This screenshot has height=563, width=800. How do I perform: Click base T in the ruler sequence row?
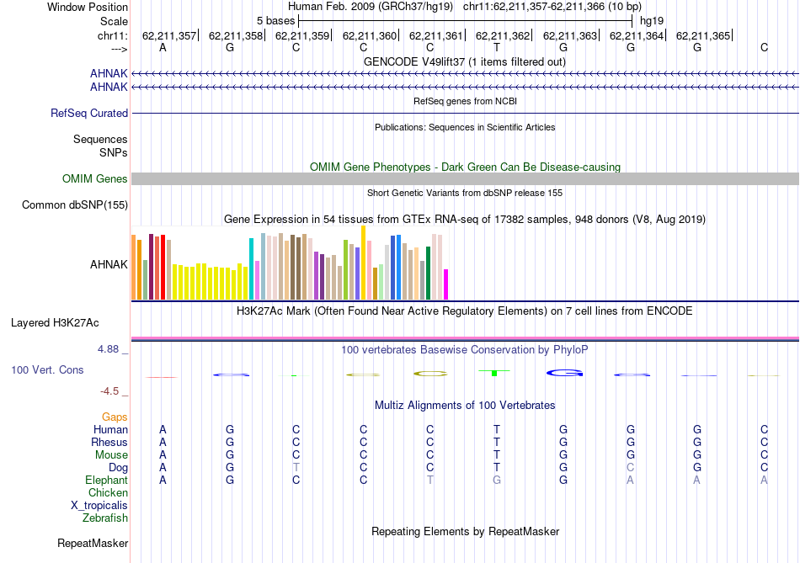497,47
